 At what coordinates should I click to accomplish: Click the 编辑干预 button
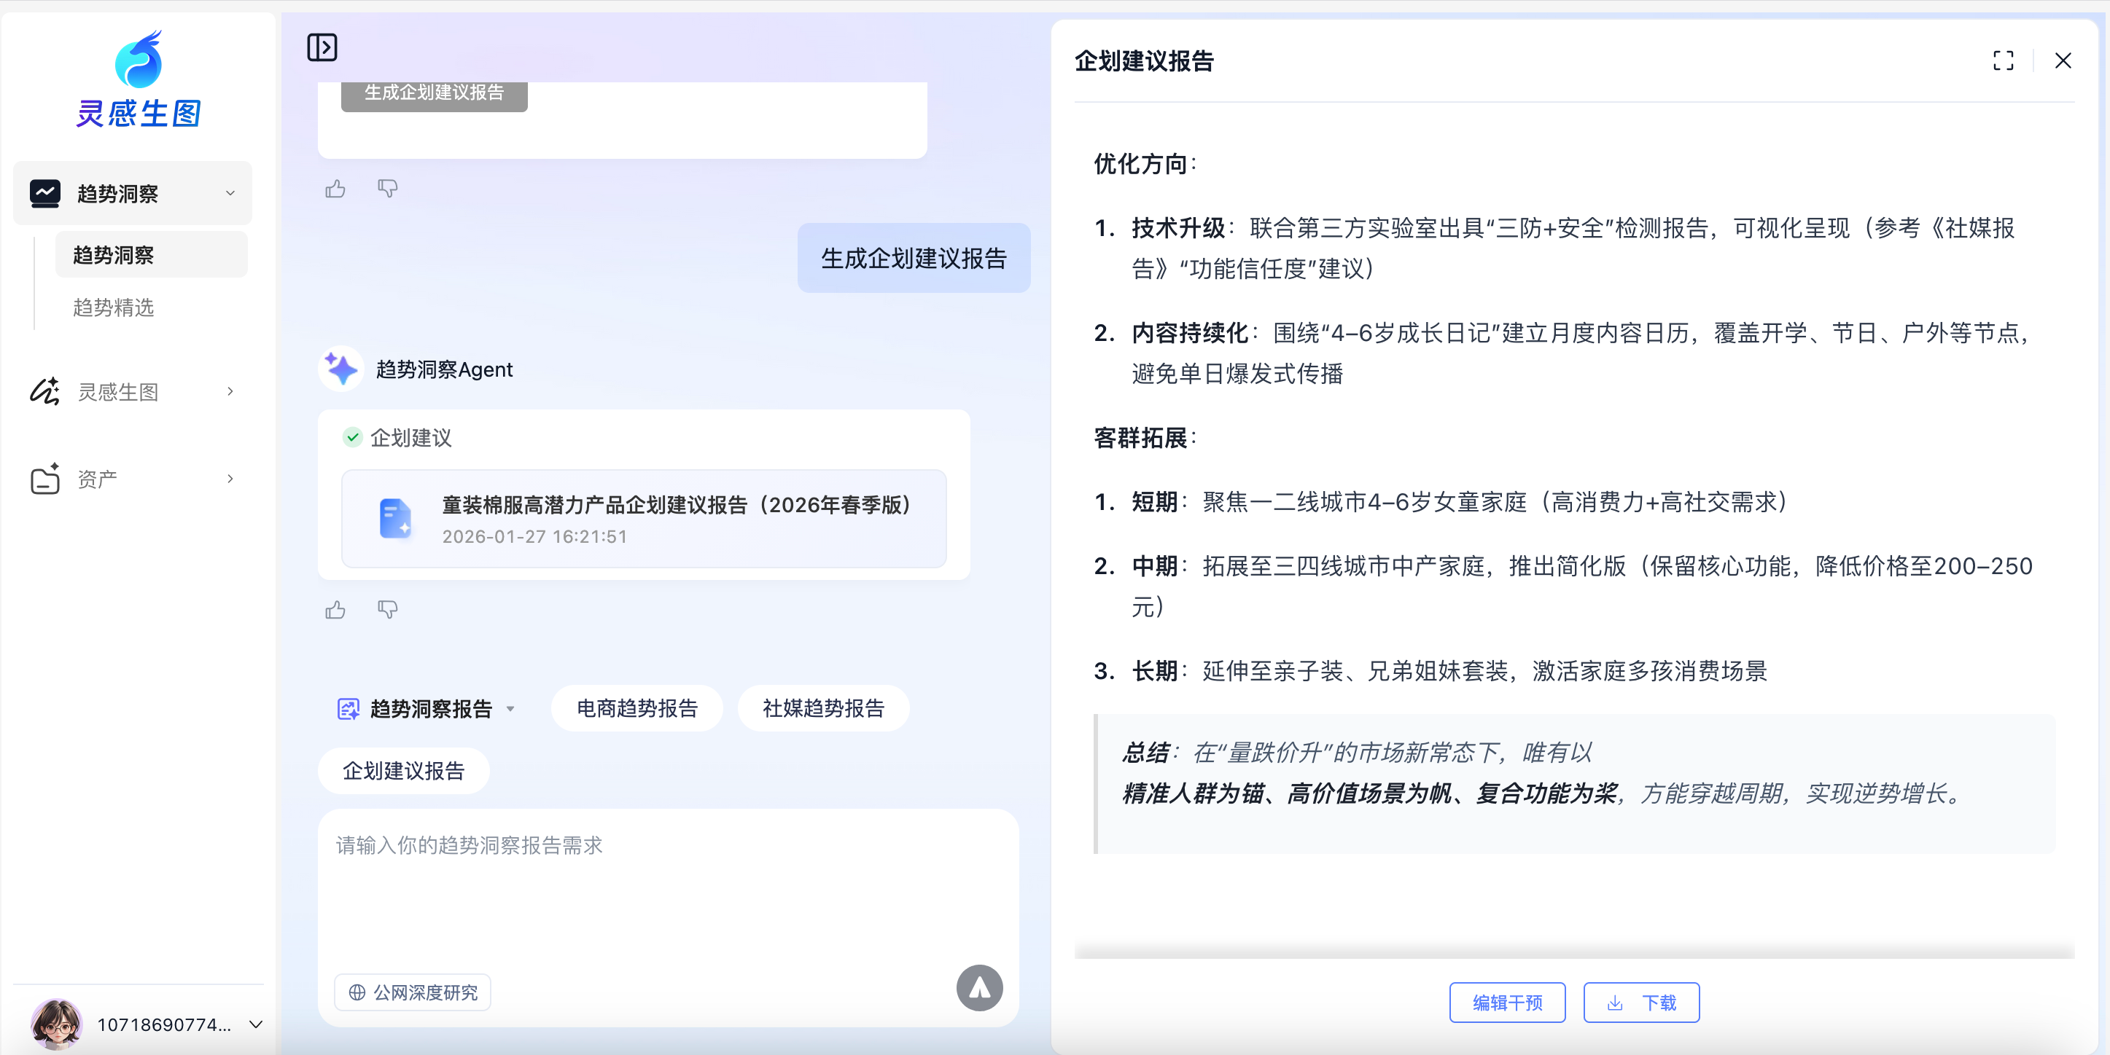click(1506, 1003)
